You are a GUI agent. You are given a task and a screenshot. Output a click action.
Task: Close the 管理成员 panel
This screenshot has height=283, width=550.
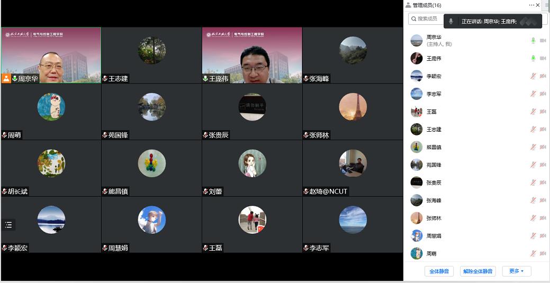click(538, 5)
